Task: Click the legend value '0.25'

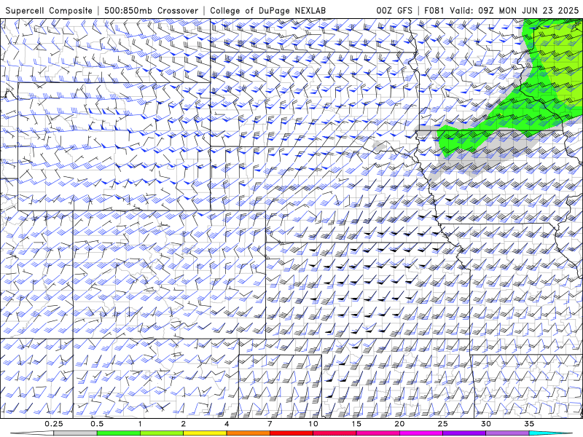Action: pyautogui.click(x=54, y=424)
